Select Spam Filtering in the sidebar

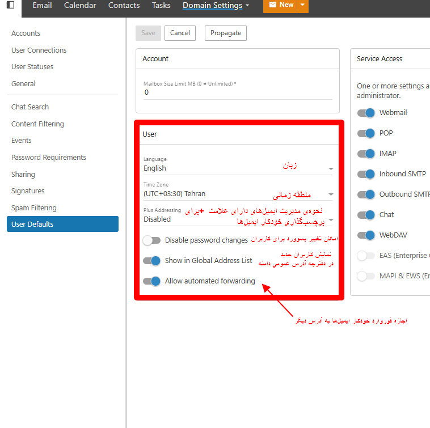[34, 208]
